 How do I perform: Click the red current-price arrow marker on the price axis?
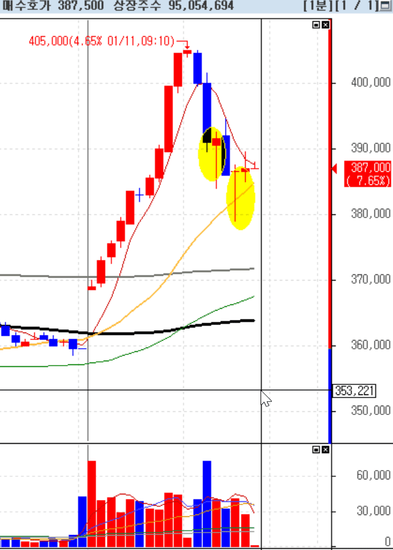click(334, 169)
